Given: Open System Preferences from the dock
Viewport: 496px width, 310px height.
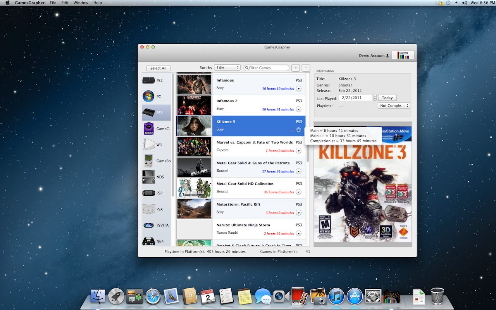Looking at the screenshot, I should tap(373, 297).
